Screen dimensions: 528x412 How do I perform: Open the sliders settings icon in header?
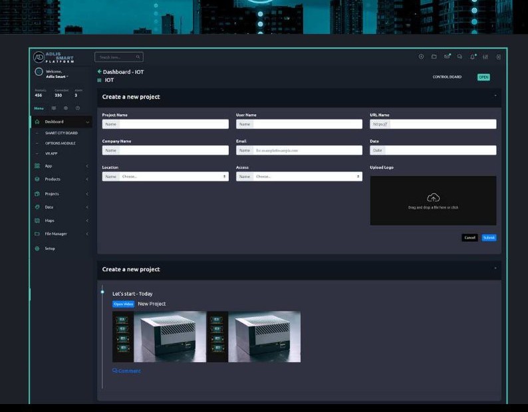(485, 57)
